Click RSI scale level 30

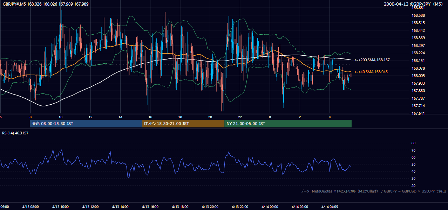tap(413, 178)
